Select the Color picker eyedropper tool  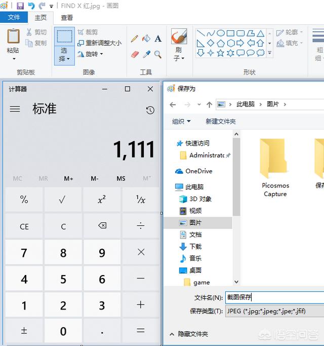146,54
